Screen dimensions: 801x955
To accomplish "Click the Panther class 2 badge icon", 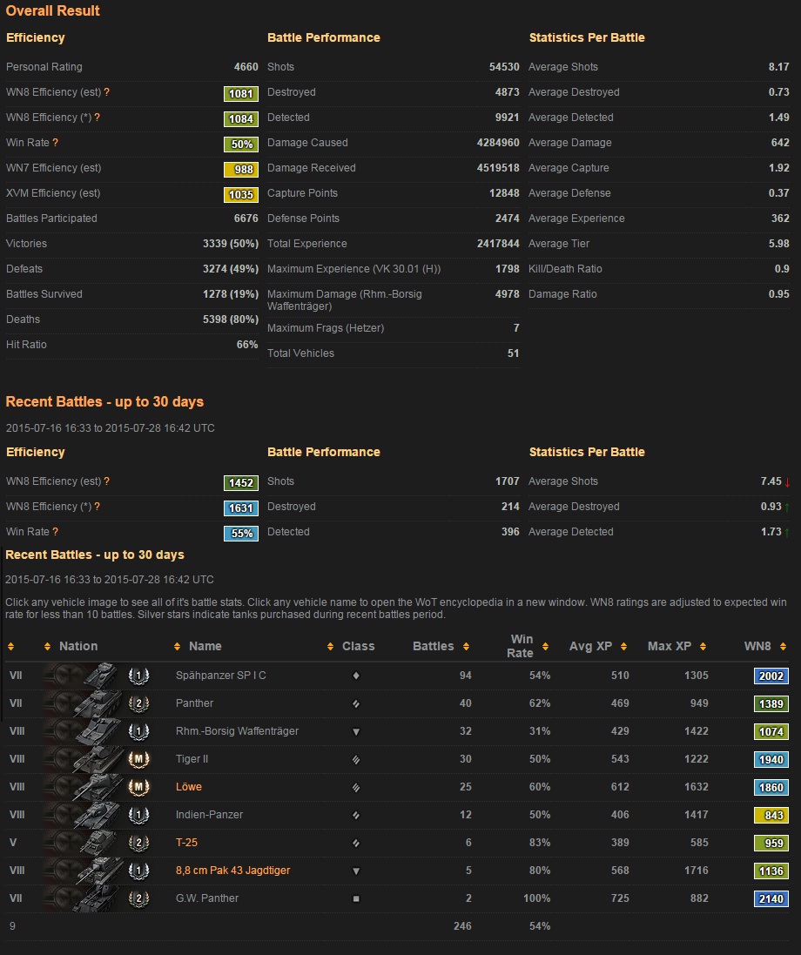I will (x=138, y=703).
